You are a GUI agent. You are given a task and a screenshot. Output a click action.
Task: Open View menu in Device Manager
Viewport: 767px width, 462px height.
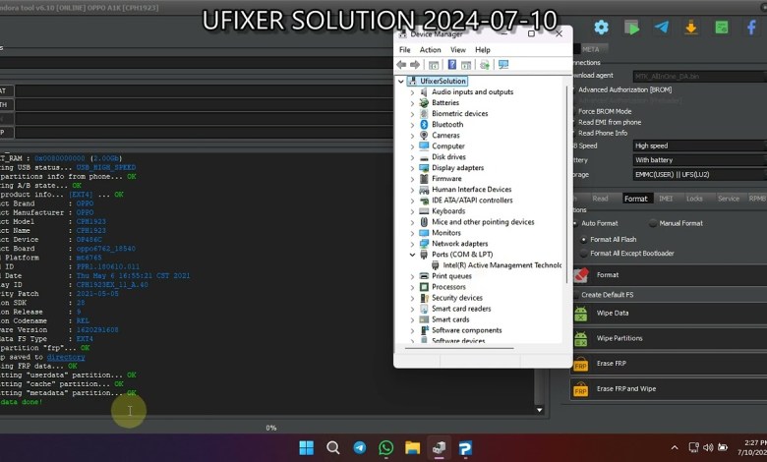click(x=458, y=50)
